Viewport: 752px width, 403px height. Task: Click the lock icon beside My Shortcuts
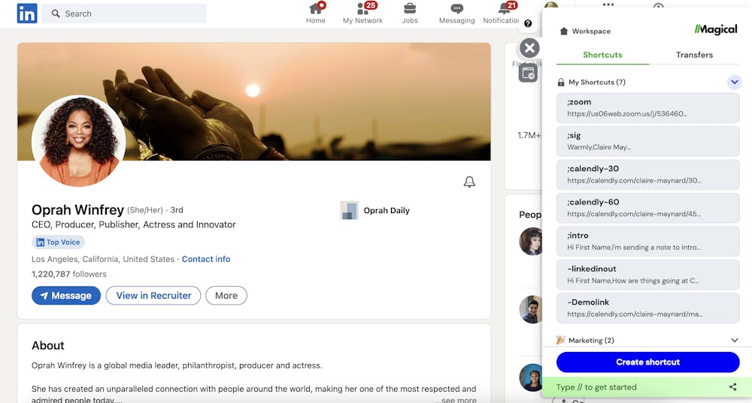[x=561, y=83]
